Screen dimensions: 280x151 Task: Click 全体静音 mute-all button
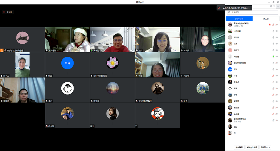239,147
